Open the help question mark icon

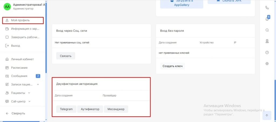pyautogui.click(x=267, y=53)
